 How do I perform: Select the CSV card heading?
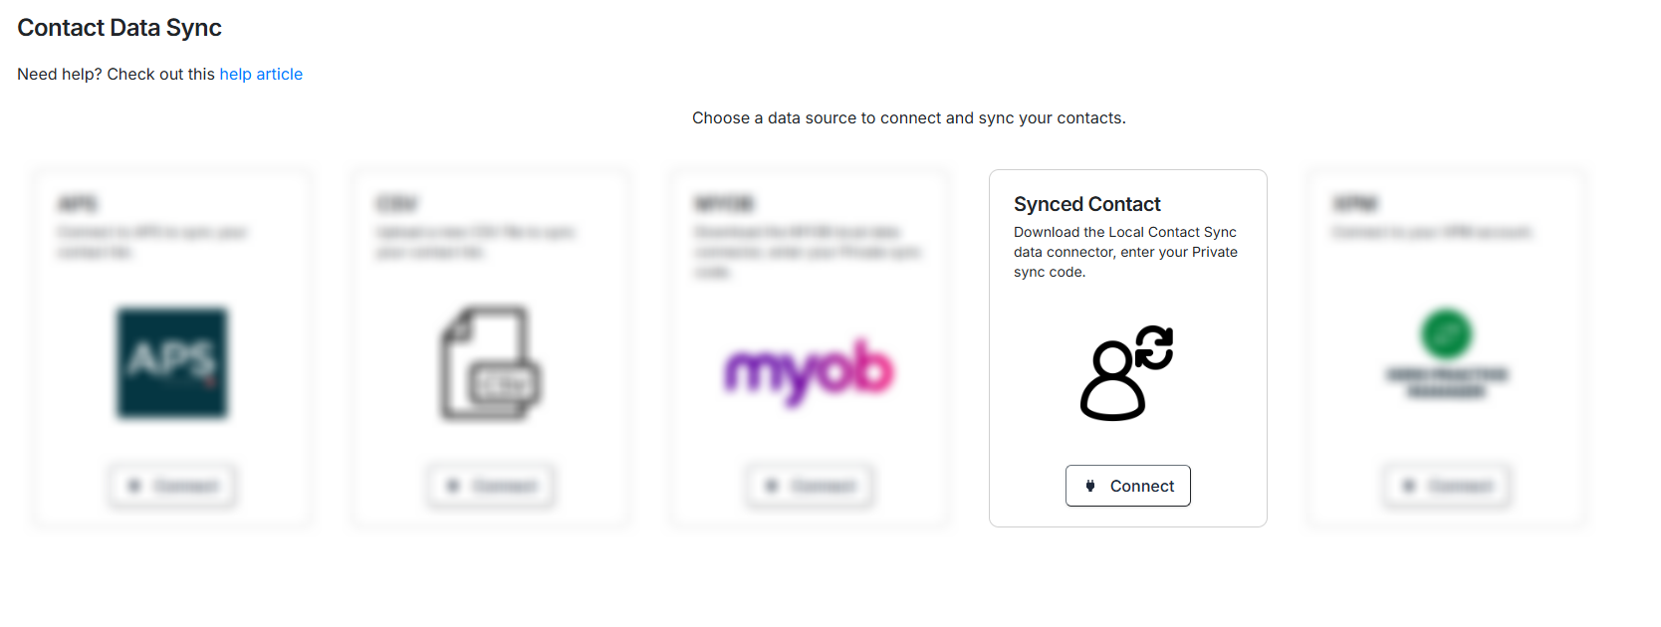[x=396, y=204]
